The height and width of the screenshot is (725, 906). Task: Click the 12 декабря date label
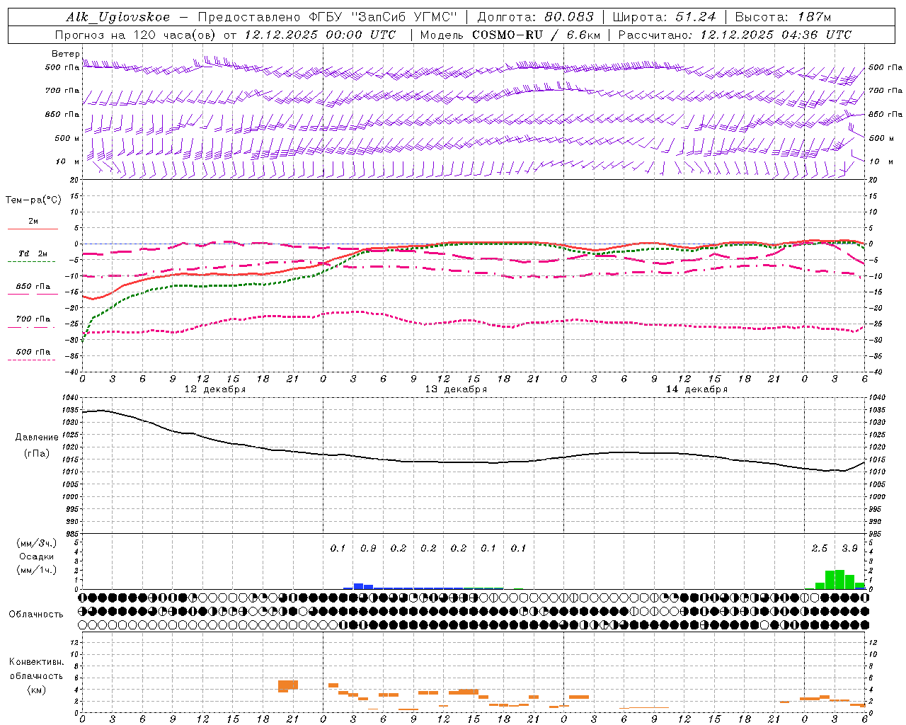pyautogui.click(x=215, y=389)
